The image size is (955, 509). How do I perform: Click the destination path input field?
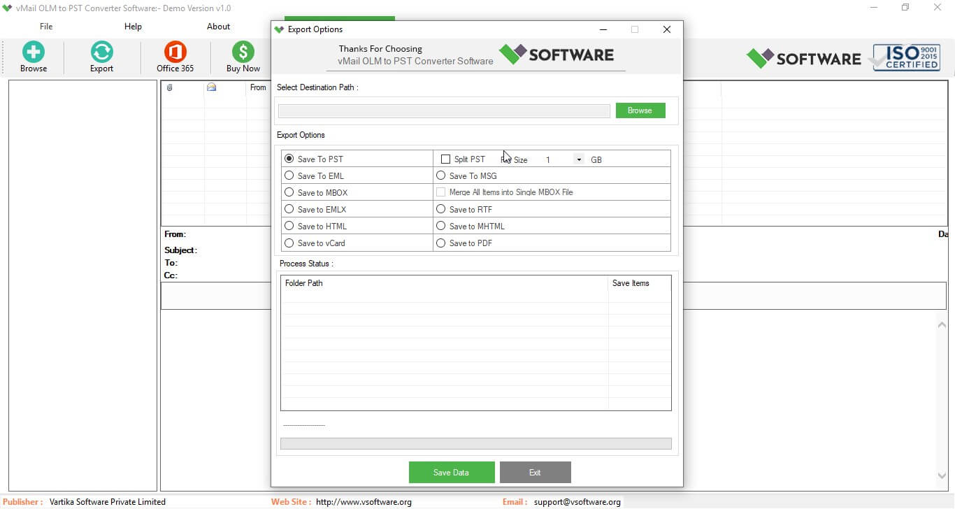pos(444,111)
